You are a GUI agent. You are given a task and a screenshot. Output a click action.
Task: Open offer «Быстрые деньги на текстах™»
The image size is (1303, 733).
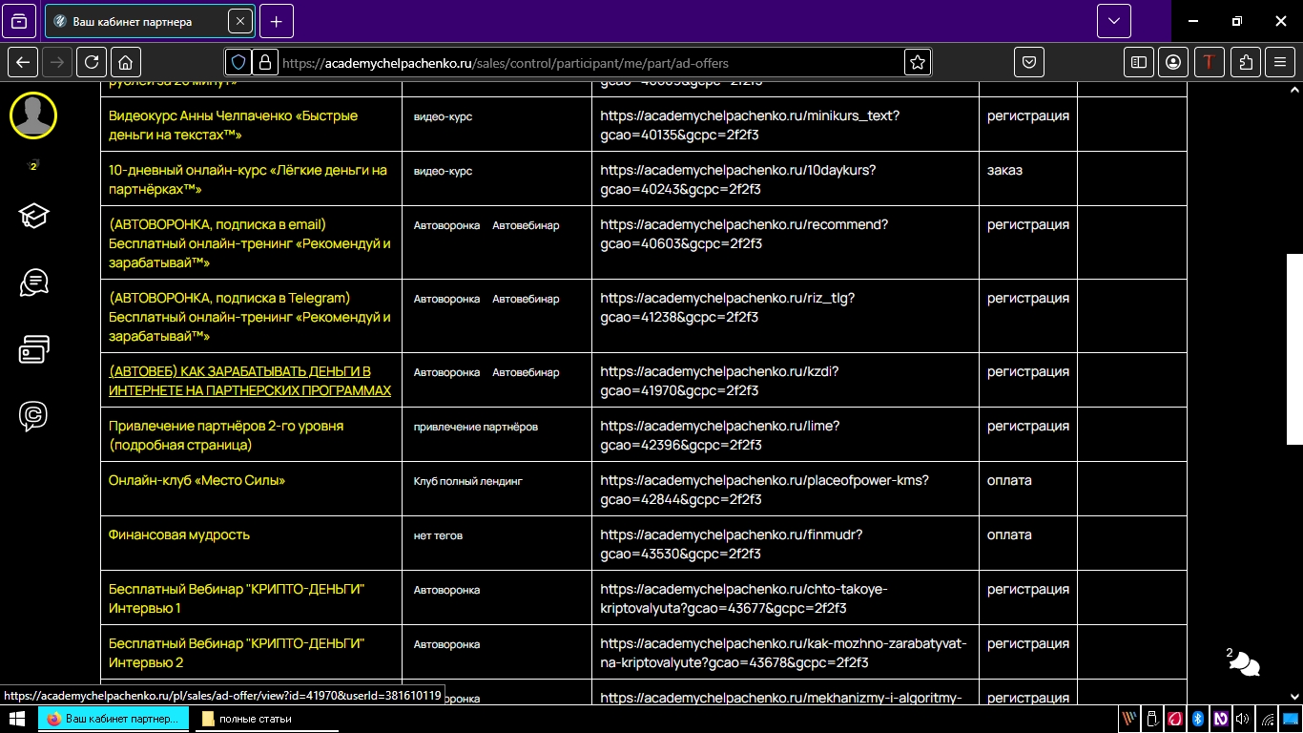click(234, 125)
